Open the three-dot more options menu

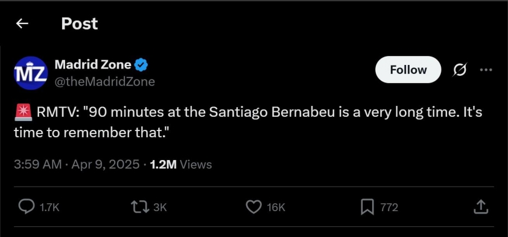[486, 69]
